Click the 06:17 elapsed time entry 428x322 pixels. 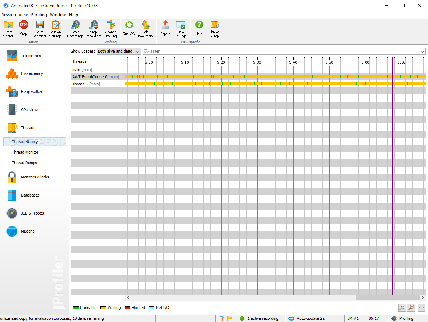tap(374, 318)
